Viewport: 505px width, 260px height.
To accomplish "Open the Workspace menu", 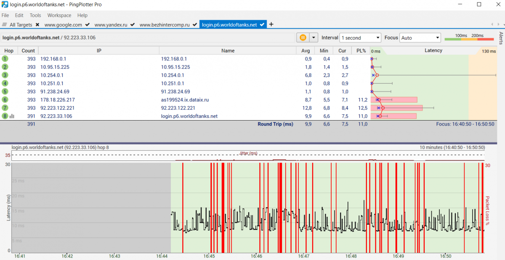I will coord(59,15).
